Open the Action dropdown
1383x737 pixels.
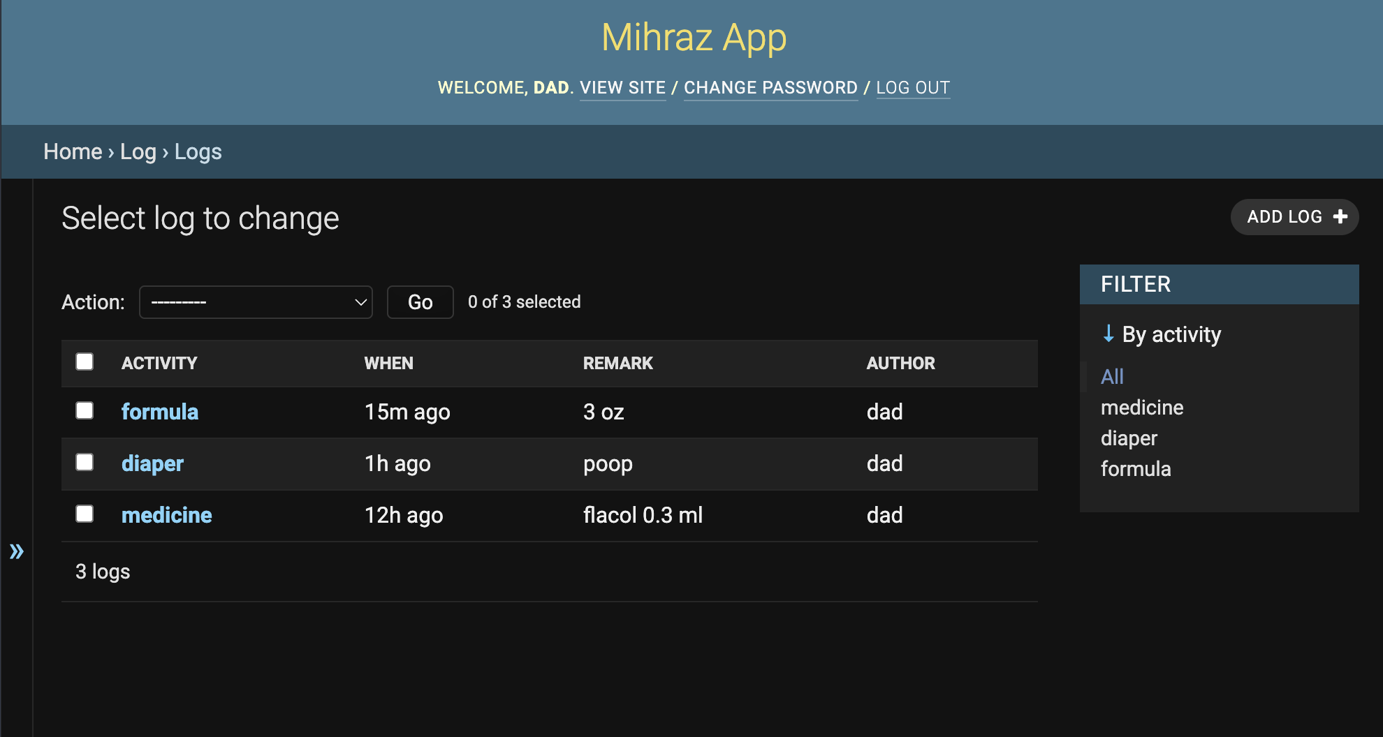pyautogui.click(x=256, y=301)
